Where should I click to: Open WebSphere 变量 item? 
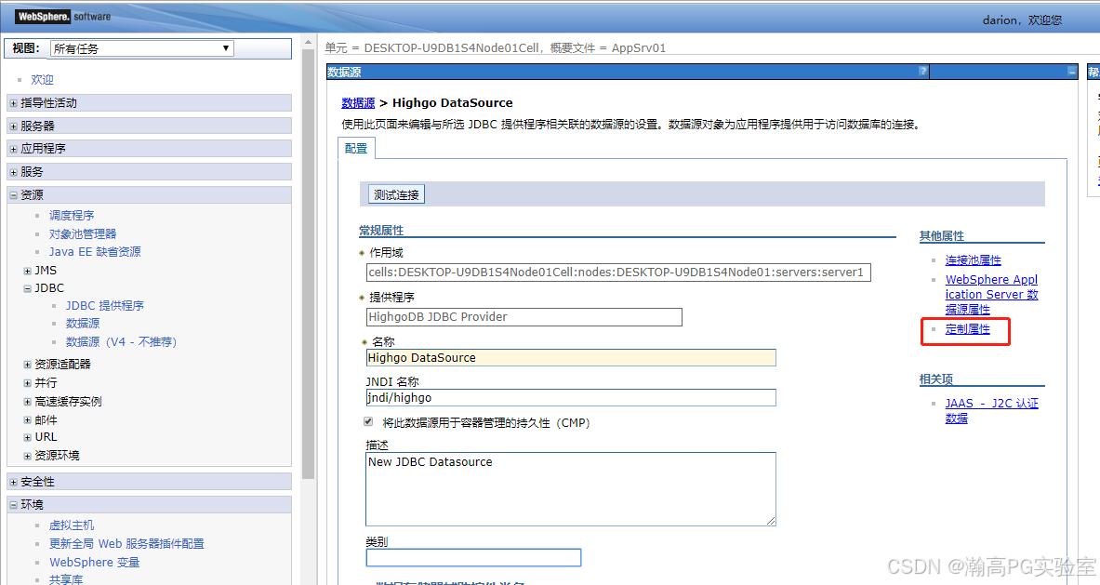pyautogui.click(x=95, y=563)
